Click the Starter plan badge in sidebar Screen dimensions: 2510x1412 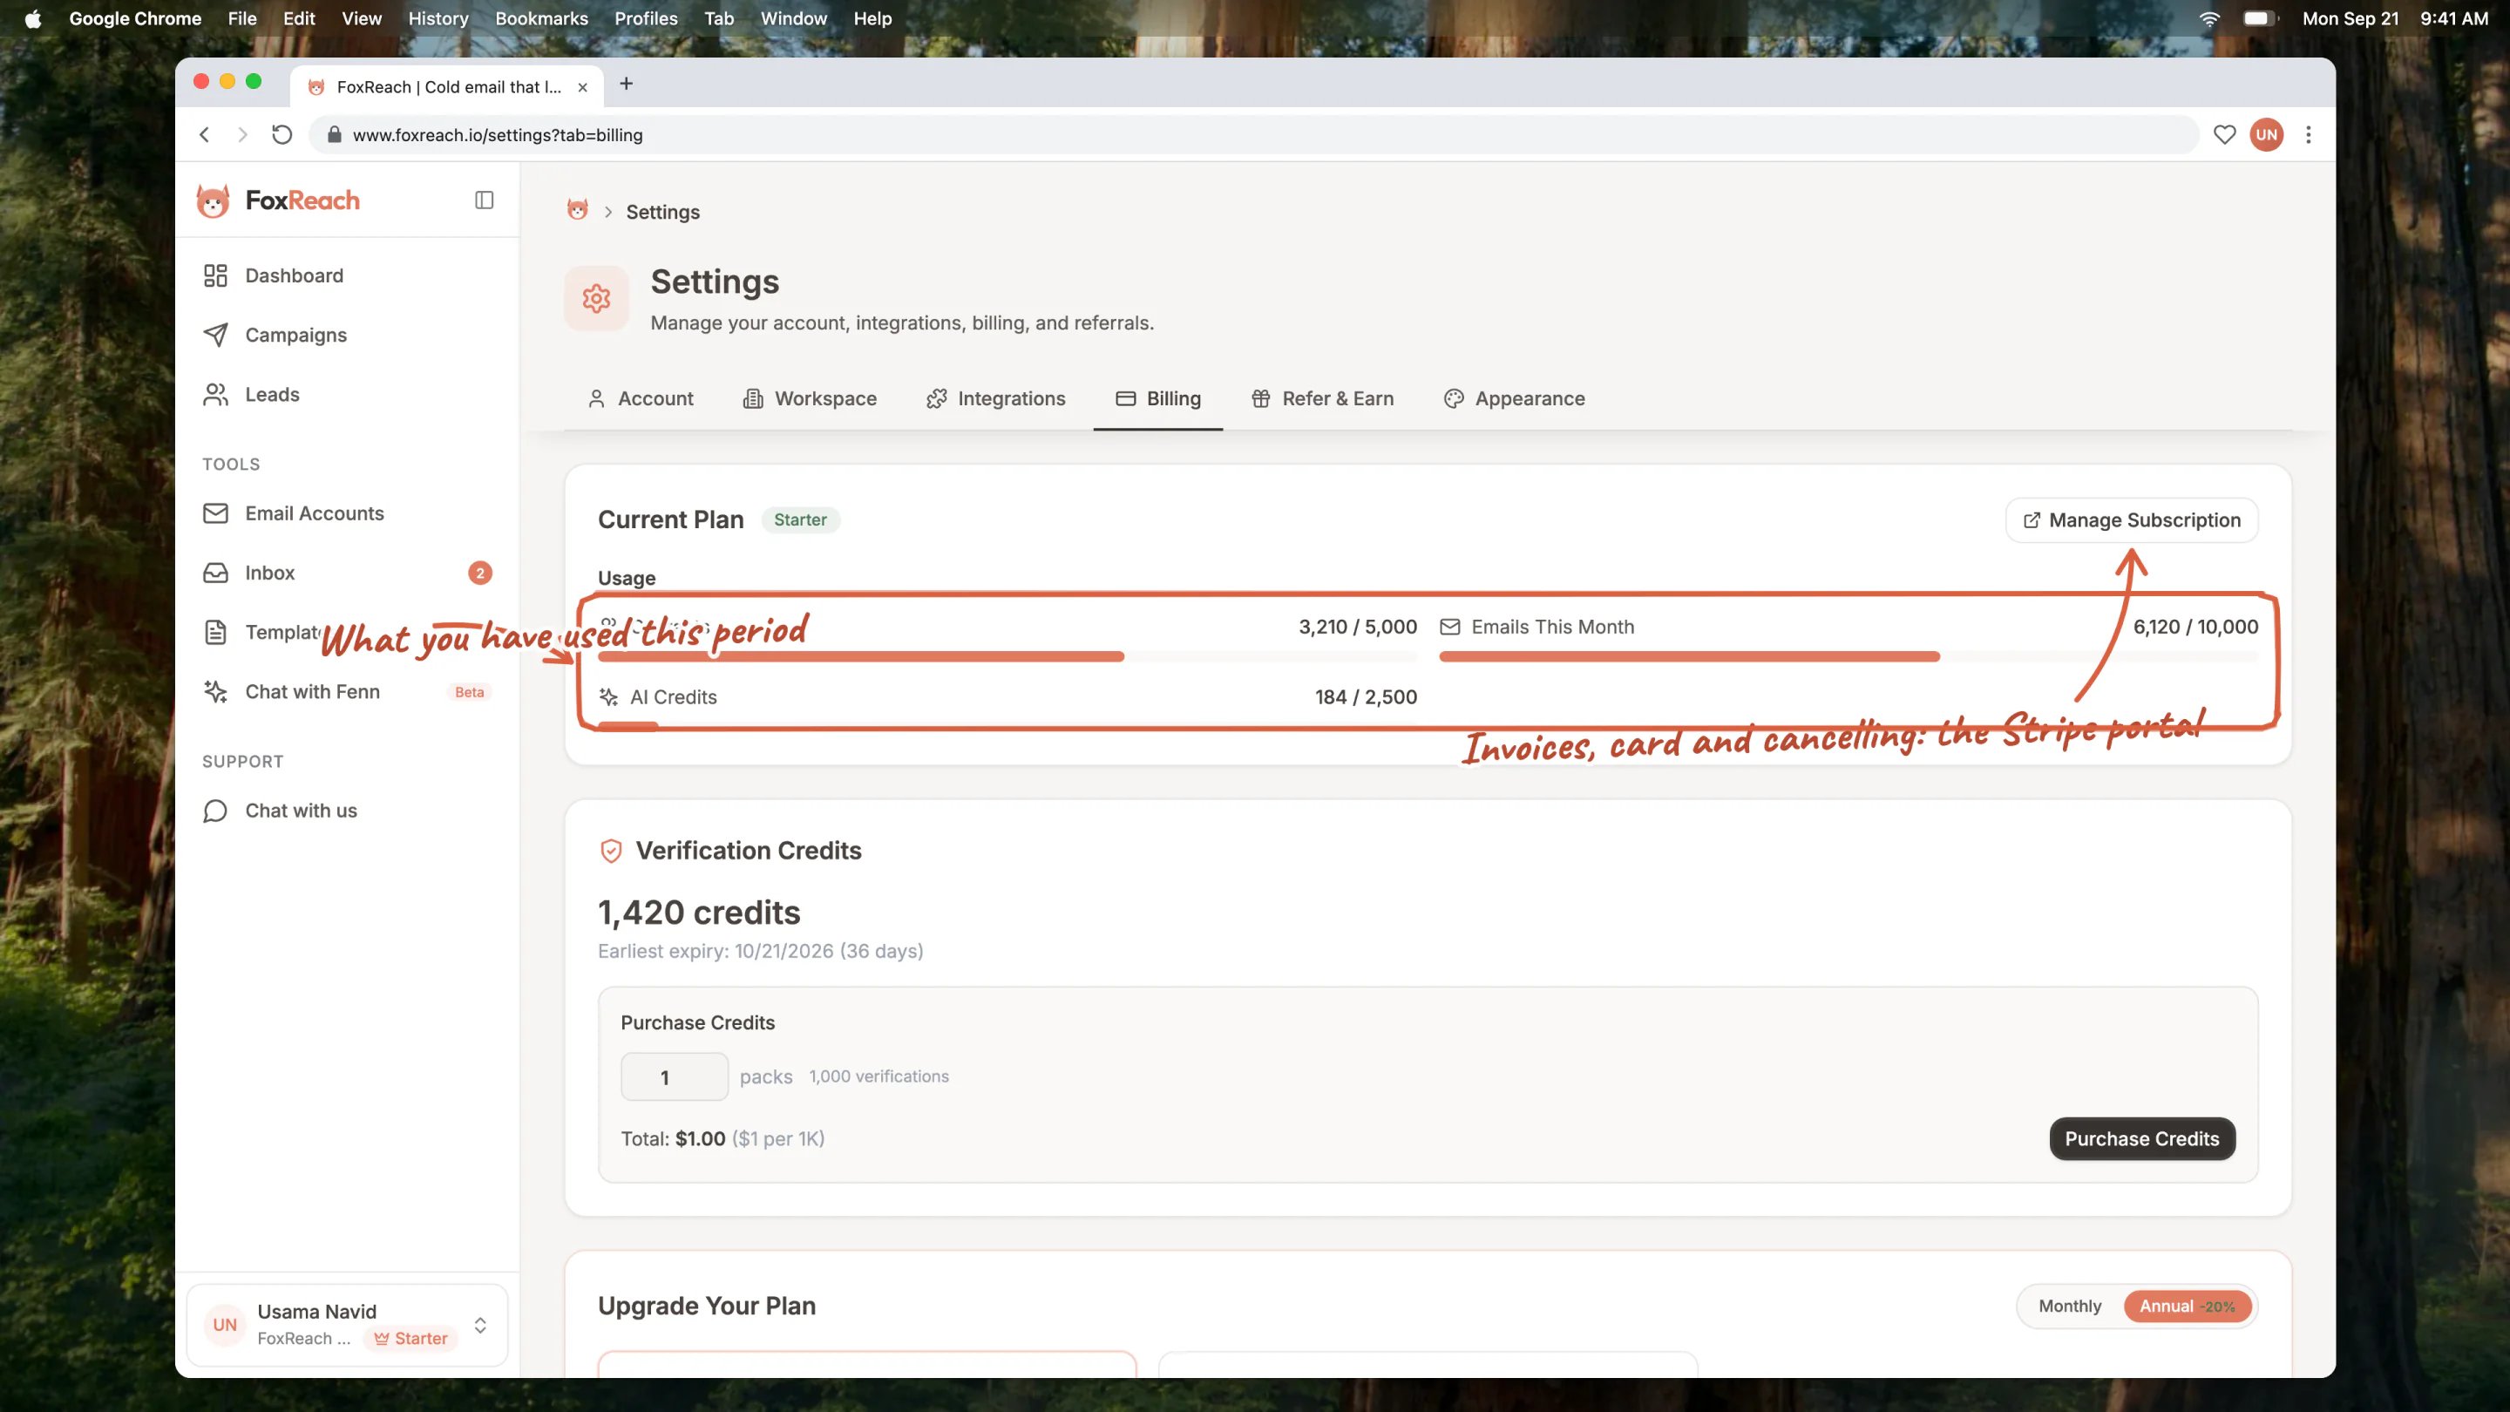point(411,1339)
